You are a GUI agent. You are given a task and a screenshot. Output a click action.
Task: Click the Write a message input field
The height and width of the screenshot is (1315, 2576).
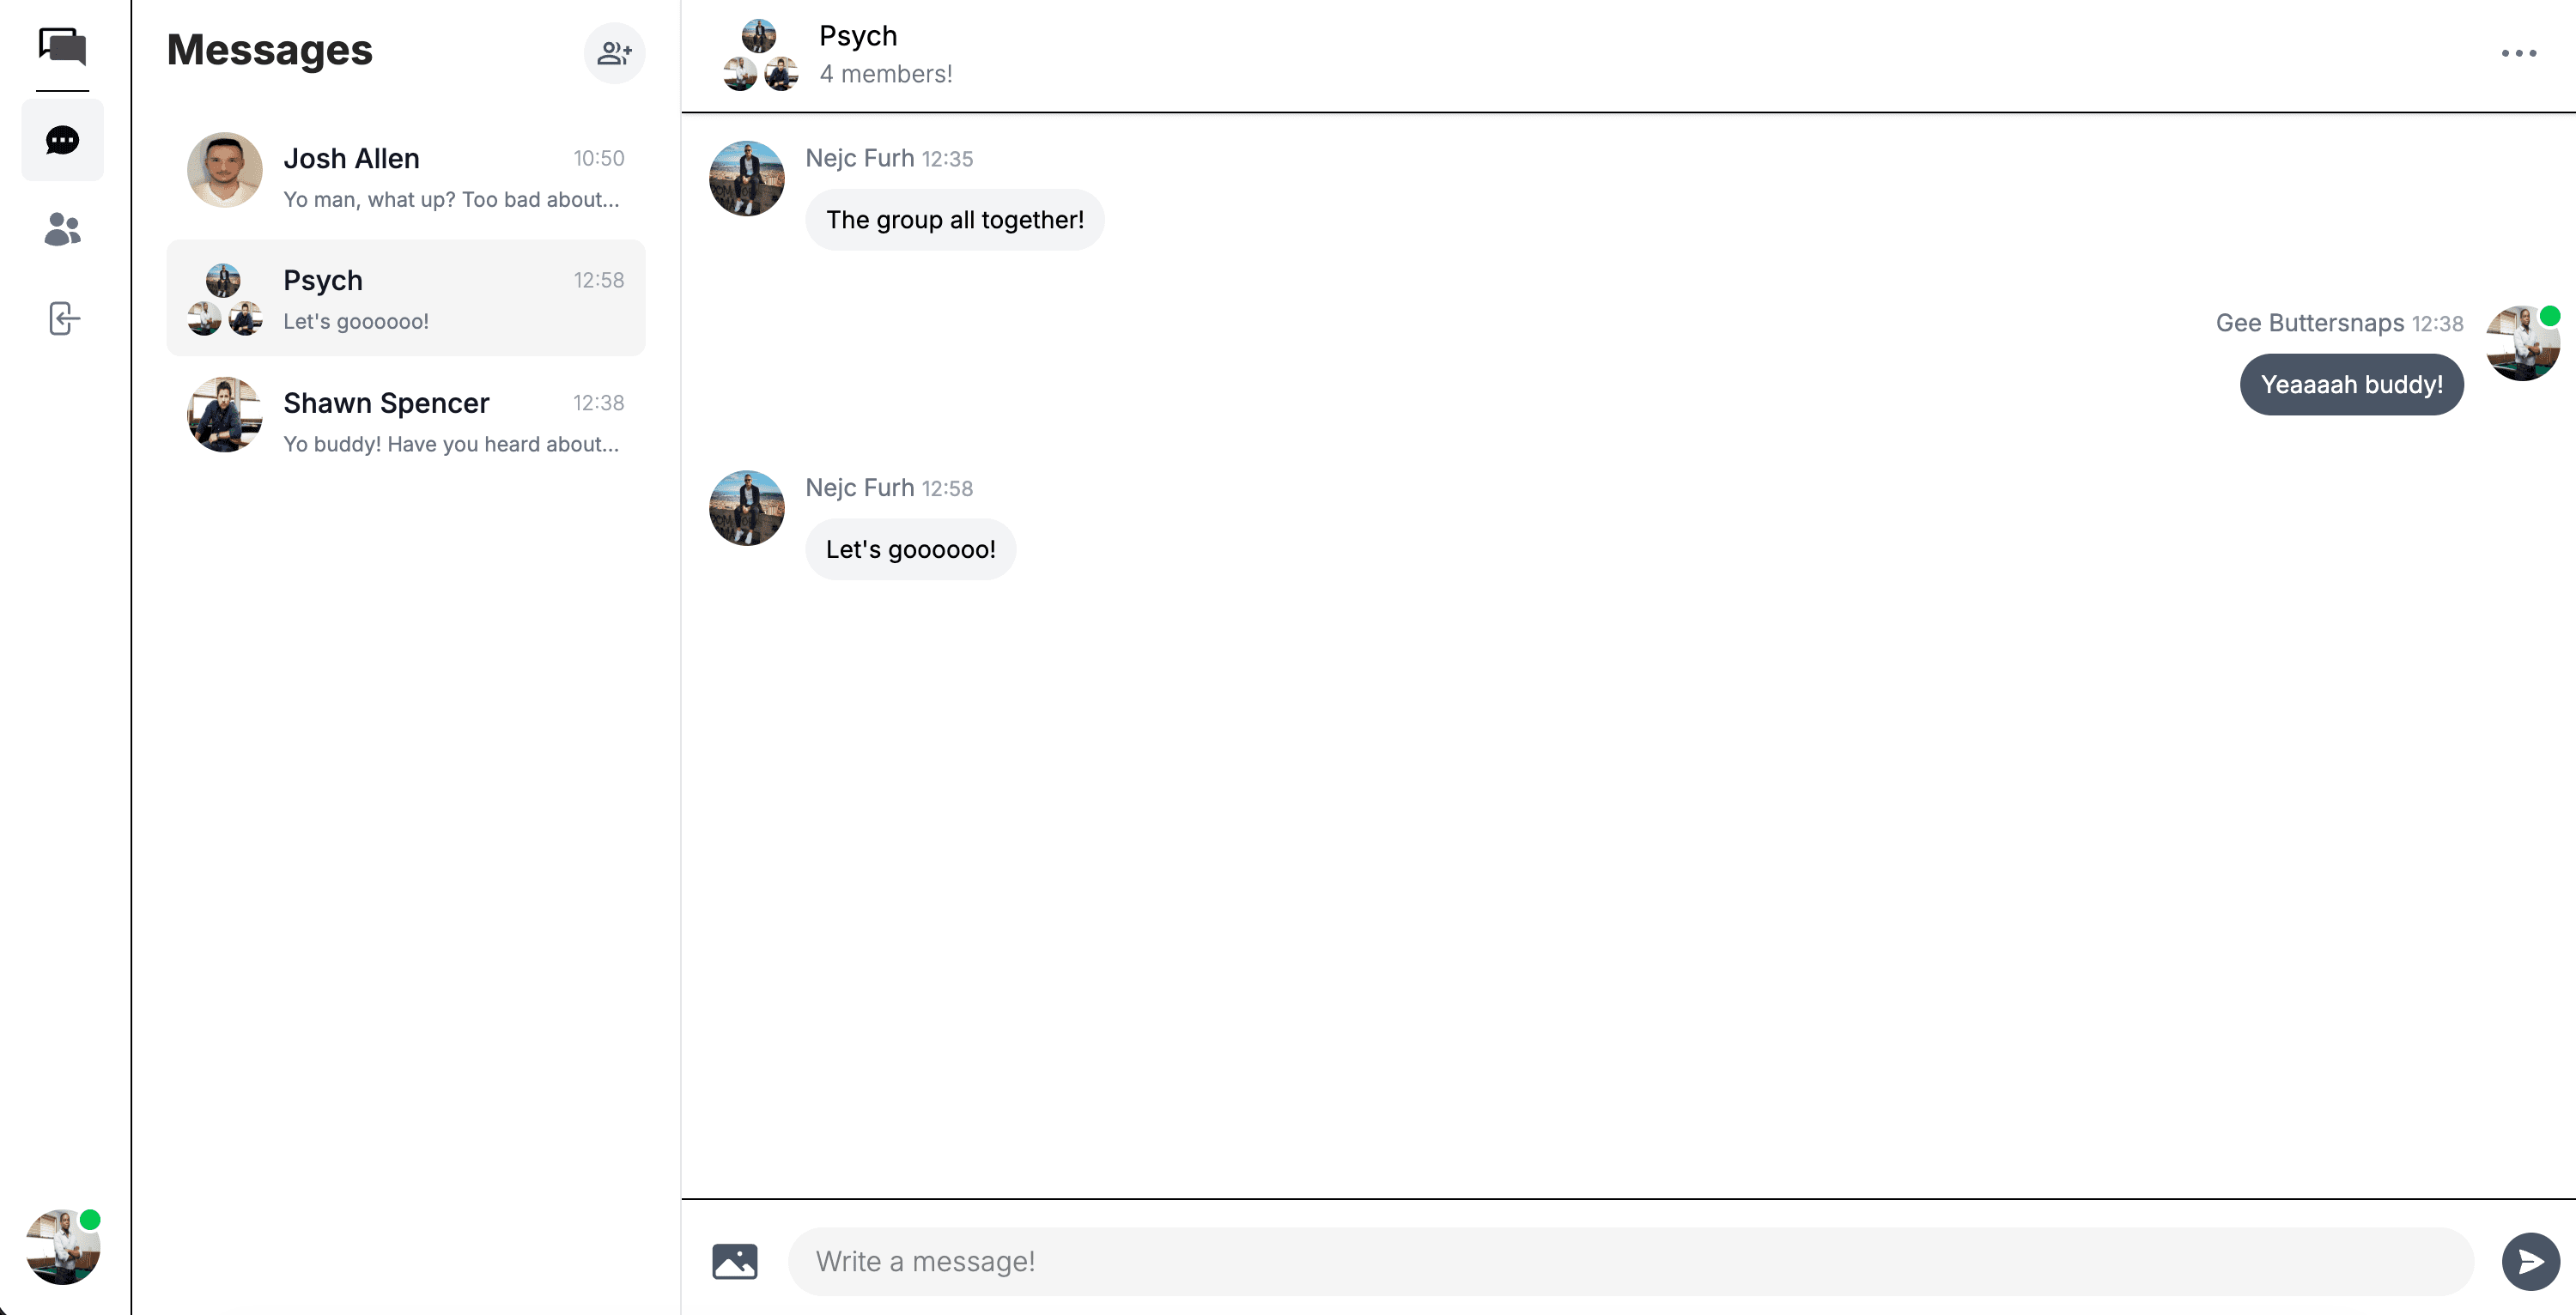click(x=1630, y=1261)
